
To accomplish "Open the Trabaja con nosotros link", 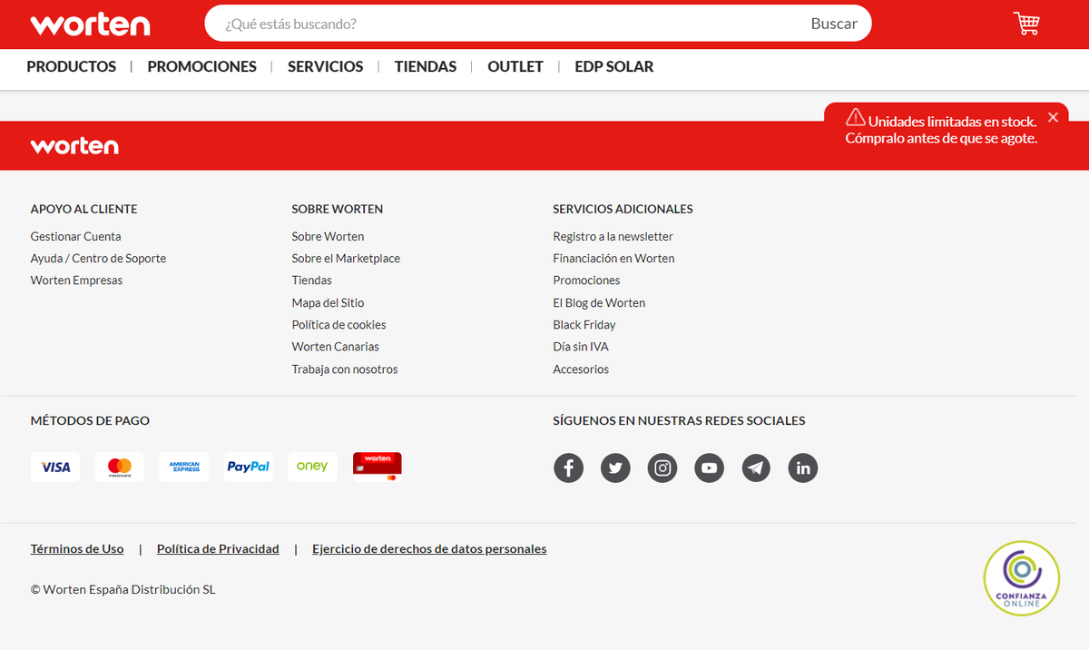I will pyautogui.click(x=345, y=369).
